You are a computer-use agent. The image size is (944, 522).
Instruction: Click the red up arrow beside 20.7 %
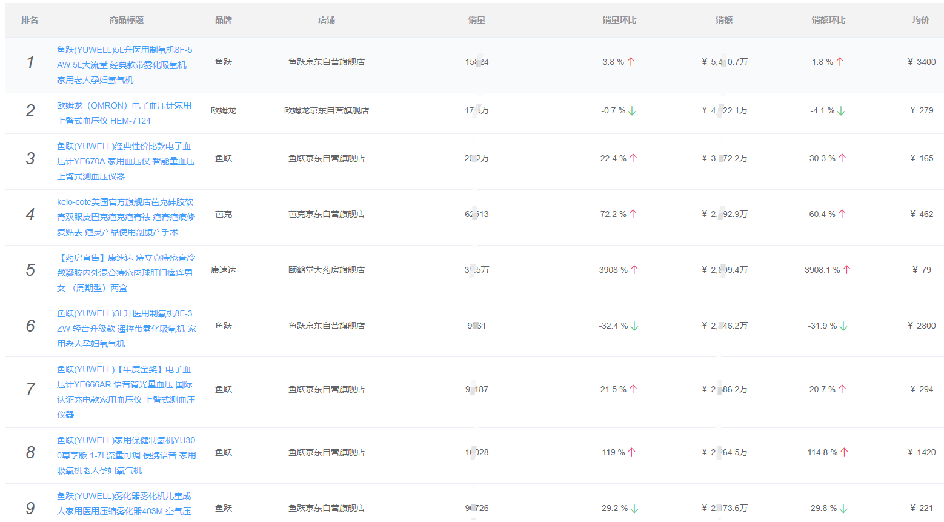[x=842, y=389]
